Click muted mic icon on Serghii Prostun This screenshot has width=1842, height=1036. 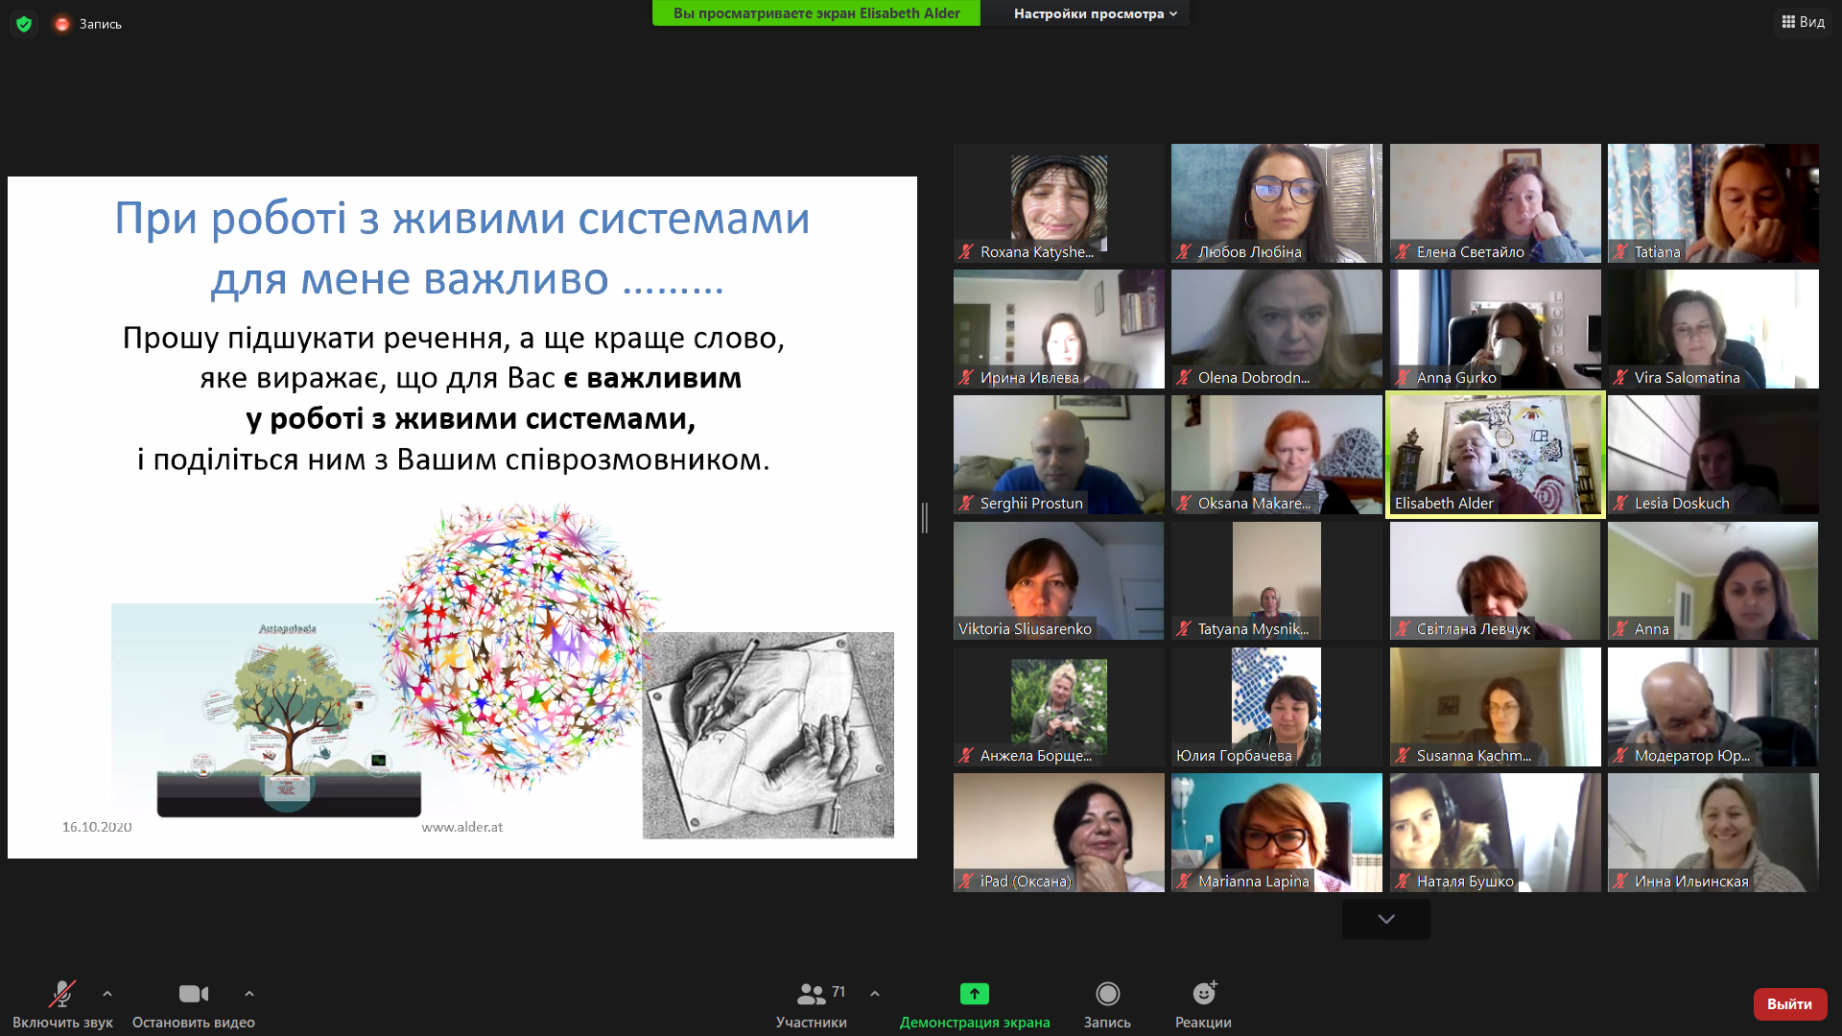(966, 504)
